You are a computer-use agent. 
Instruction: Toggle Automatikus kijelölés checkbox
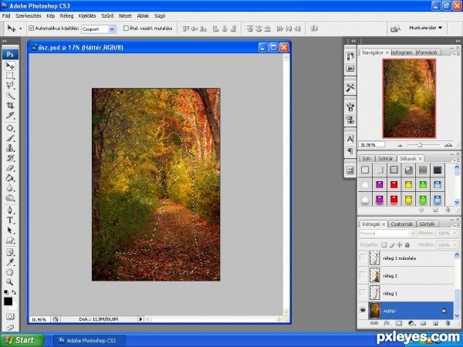(x=32, y=29)
